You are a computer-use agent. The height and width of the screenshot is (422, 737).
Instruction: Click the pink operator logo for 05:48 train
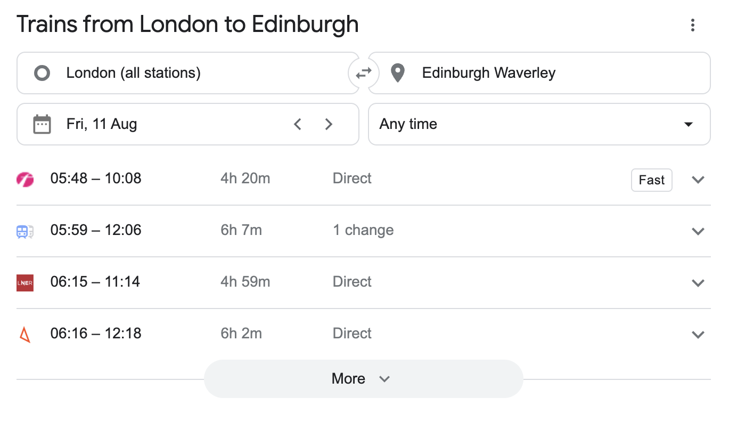click(x=25, y=180)
